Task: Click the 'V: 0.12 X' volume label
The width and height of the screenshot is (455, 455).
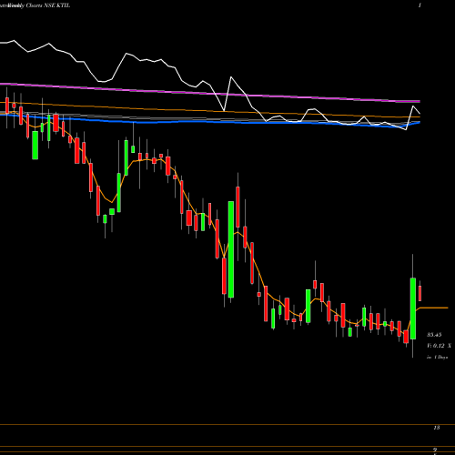Action: 439,346
